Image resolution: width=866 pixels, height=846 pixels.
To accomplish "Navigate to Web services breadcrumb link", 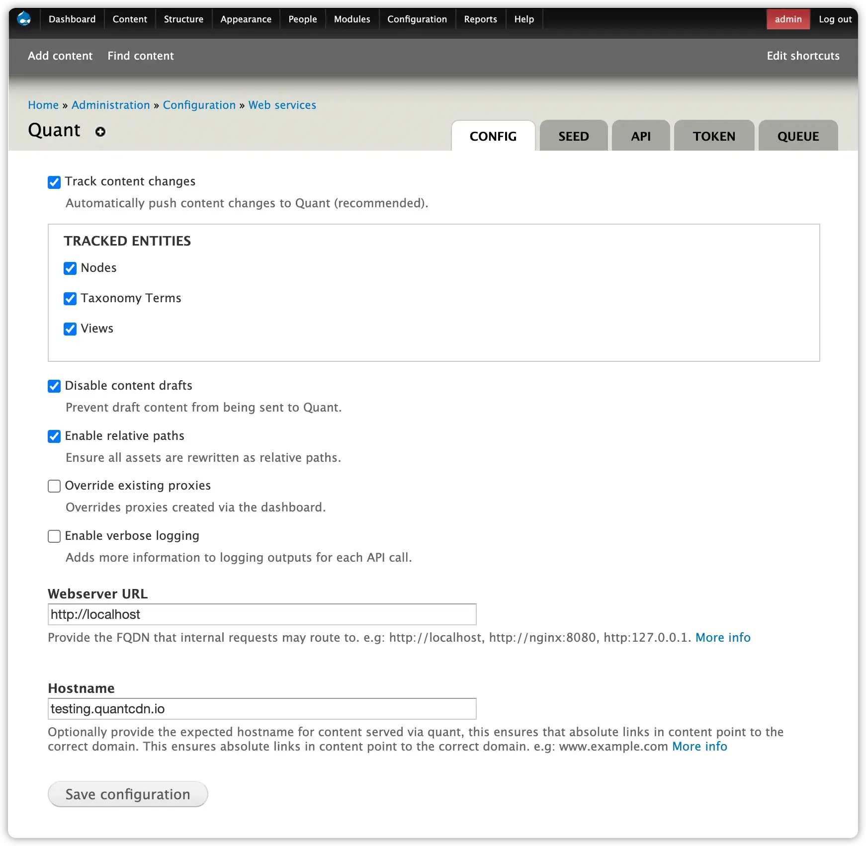I will point(282,105).
